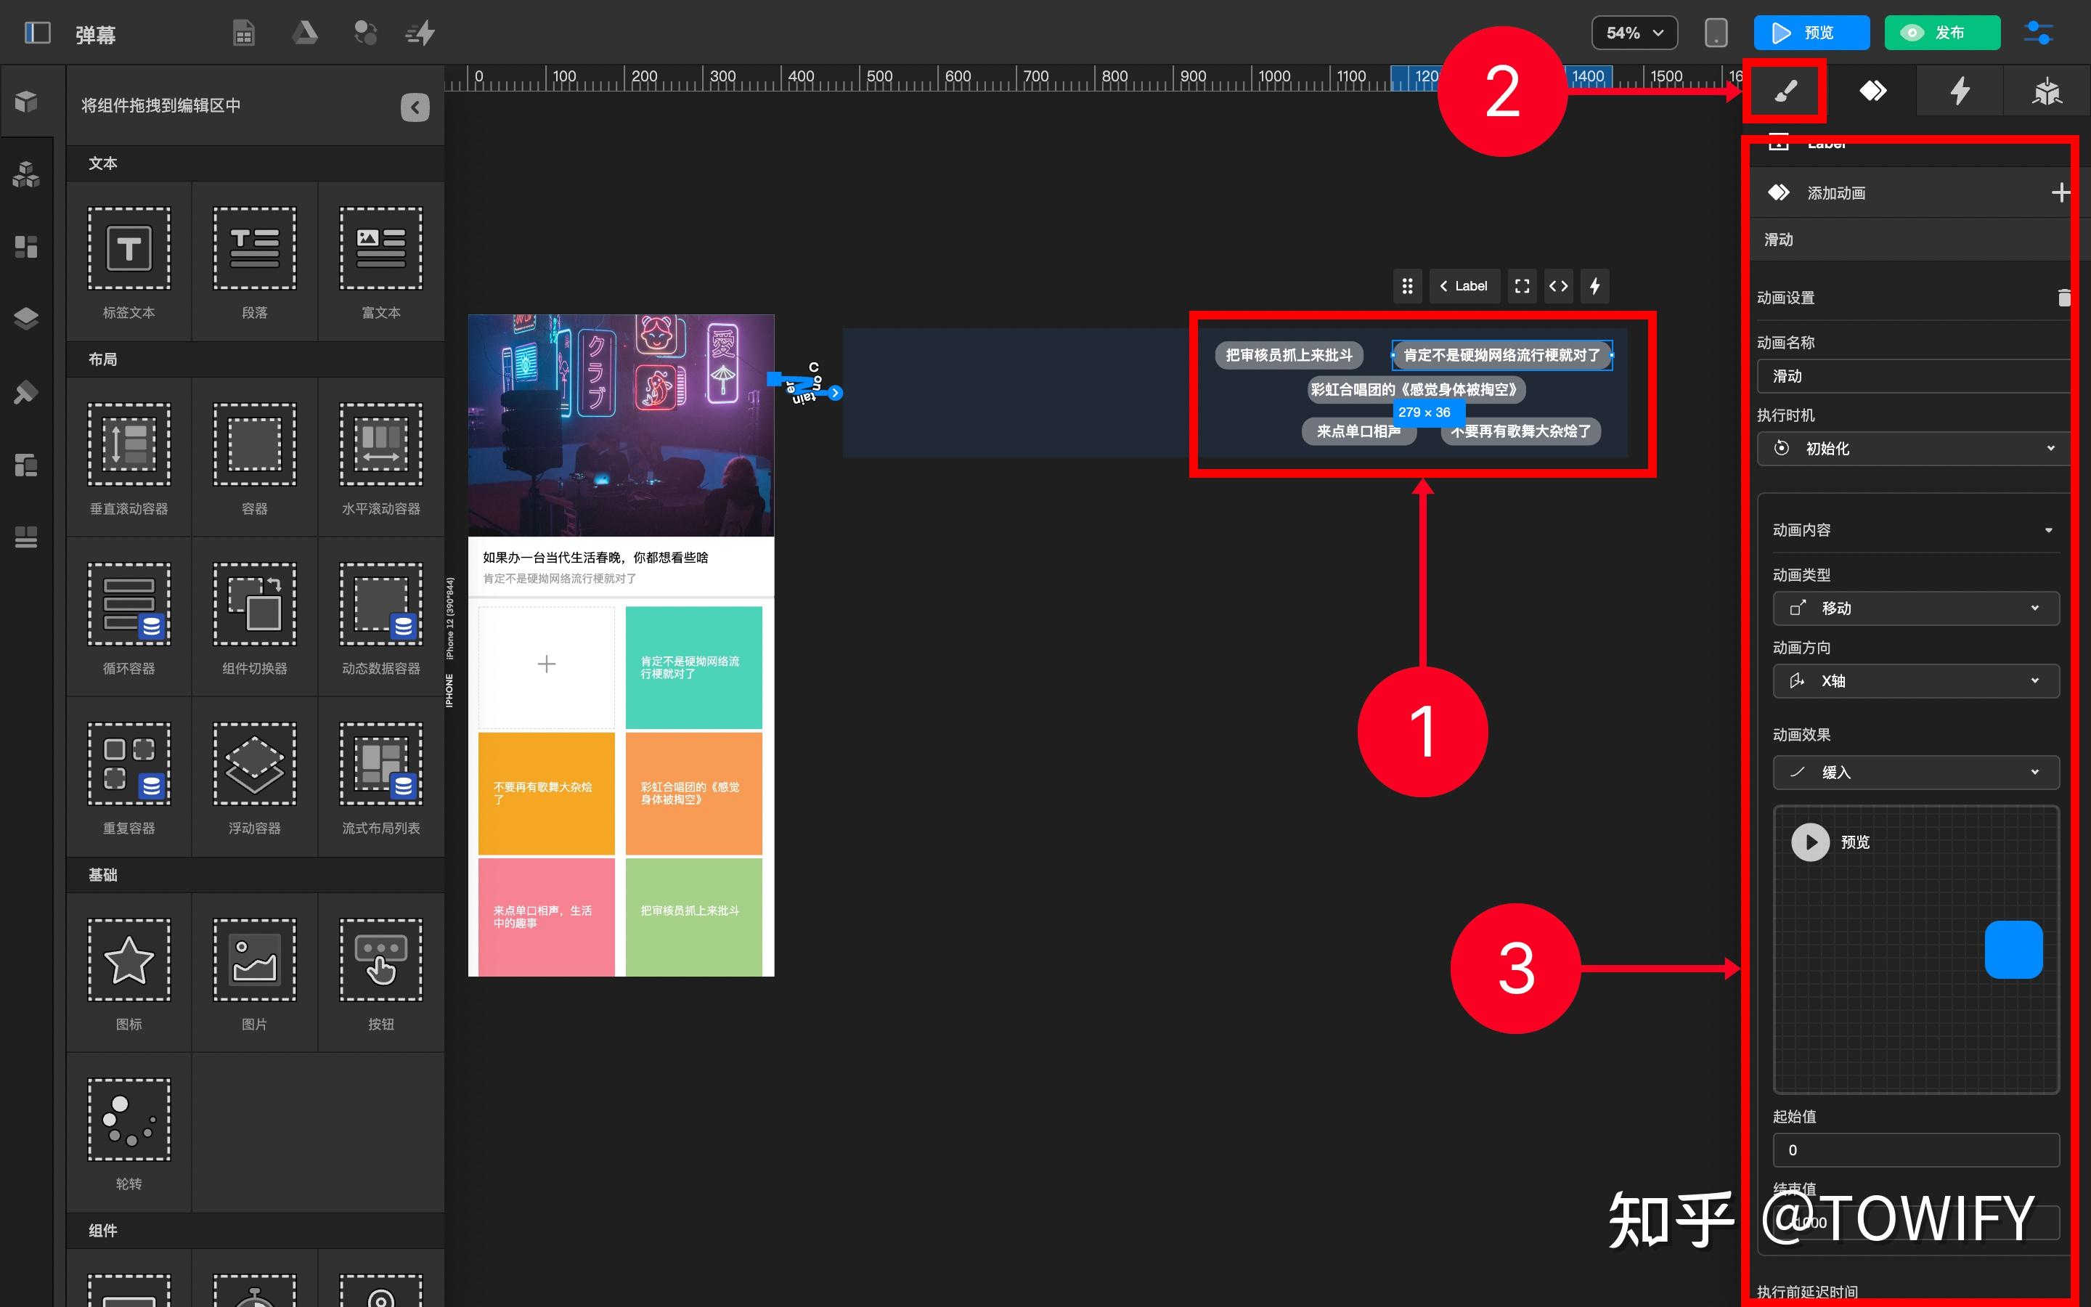The width and height of the screenshot is (2091, 1307).
Task: Open the color palette icon in toolbar
Action: pos(365,33)
